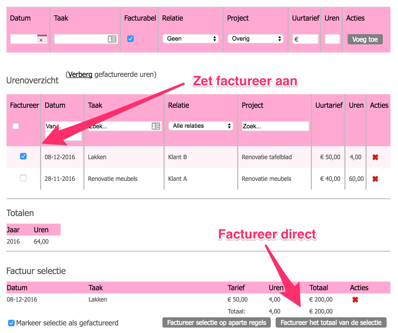
Task: Uncheck Factureer for the 08-12-2016 row
Action: coord(23,156)
